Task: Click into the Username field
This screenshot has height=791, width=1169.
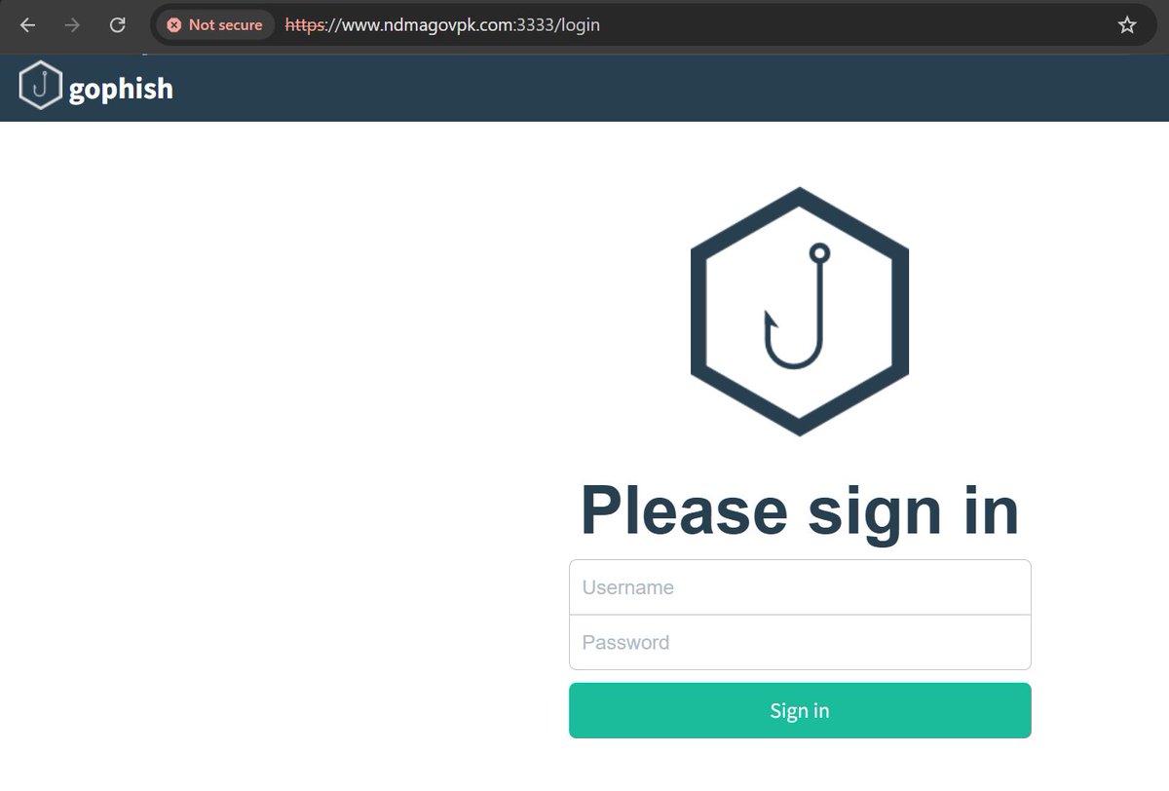Action: coord(800,587)
